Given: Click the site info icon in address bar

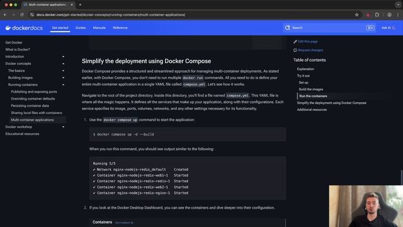Looking at the screenshot, I should (x=31, y=15).
